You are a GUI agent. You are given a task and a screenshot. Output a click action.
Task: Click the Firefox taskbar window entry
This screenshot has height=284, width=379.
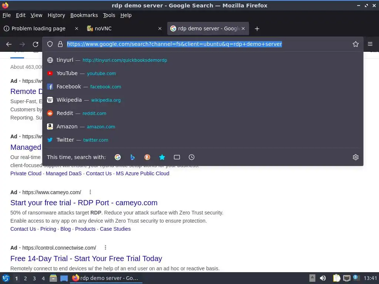tap(106, 278)
